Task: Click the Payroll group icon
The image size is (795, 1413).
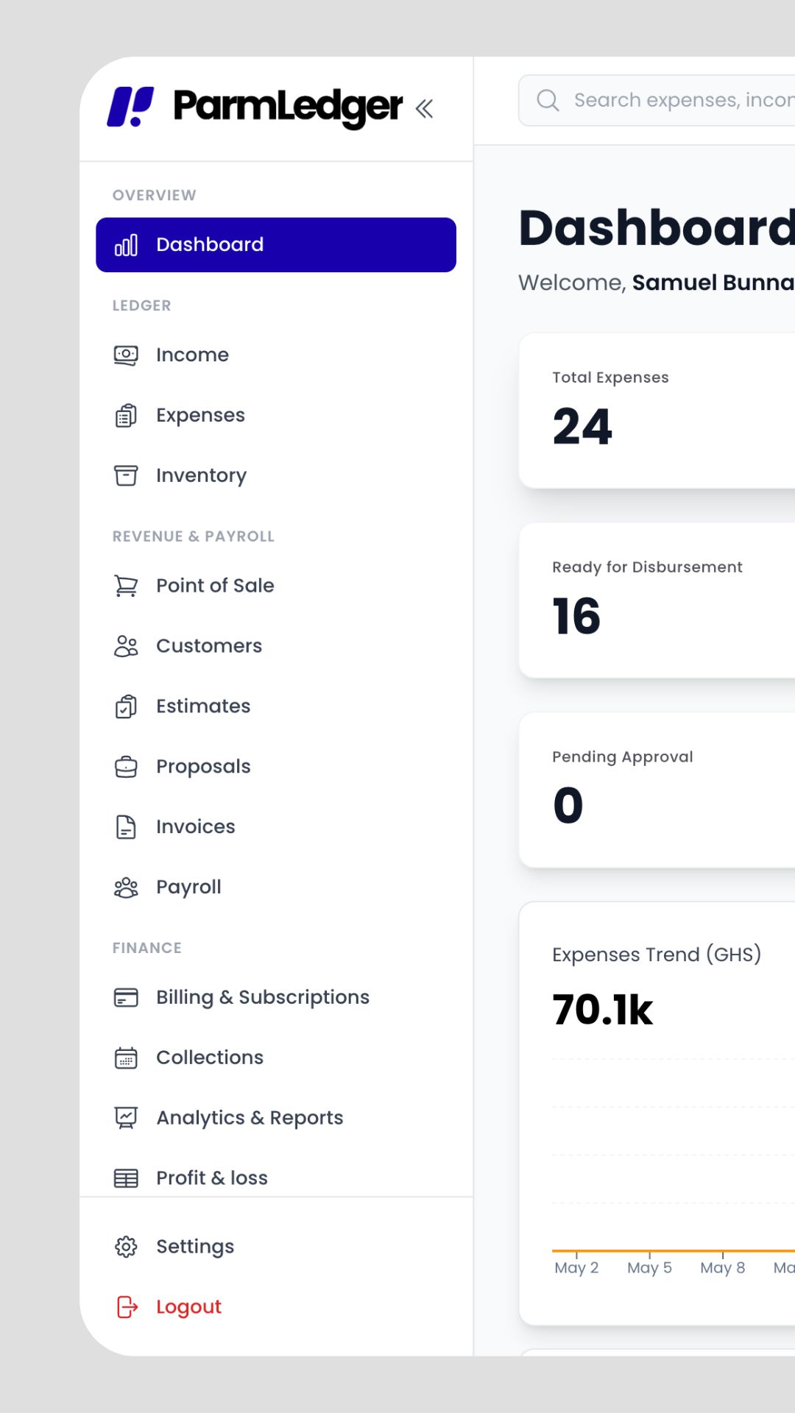Action: click(126, 888)
